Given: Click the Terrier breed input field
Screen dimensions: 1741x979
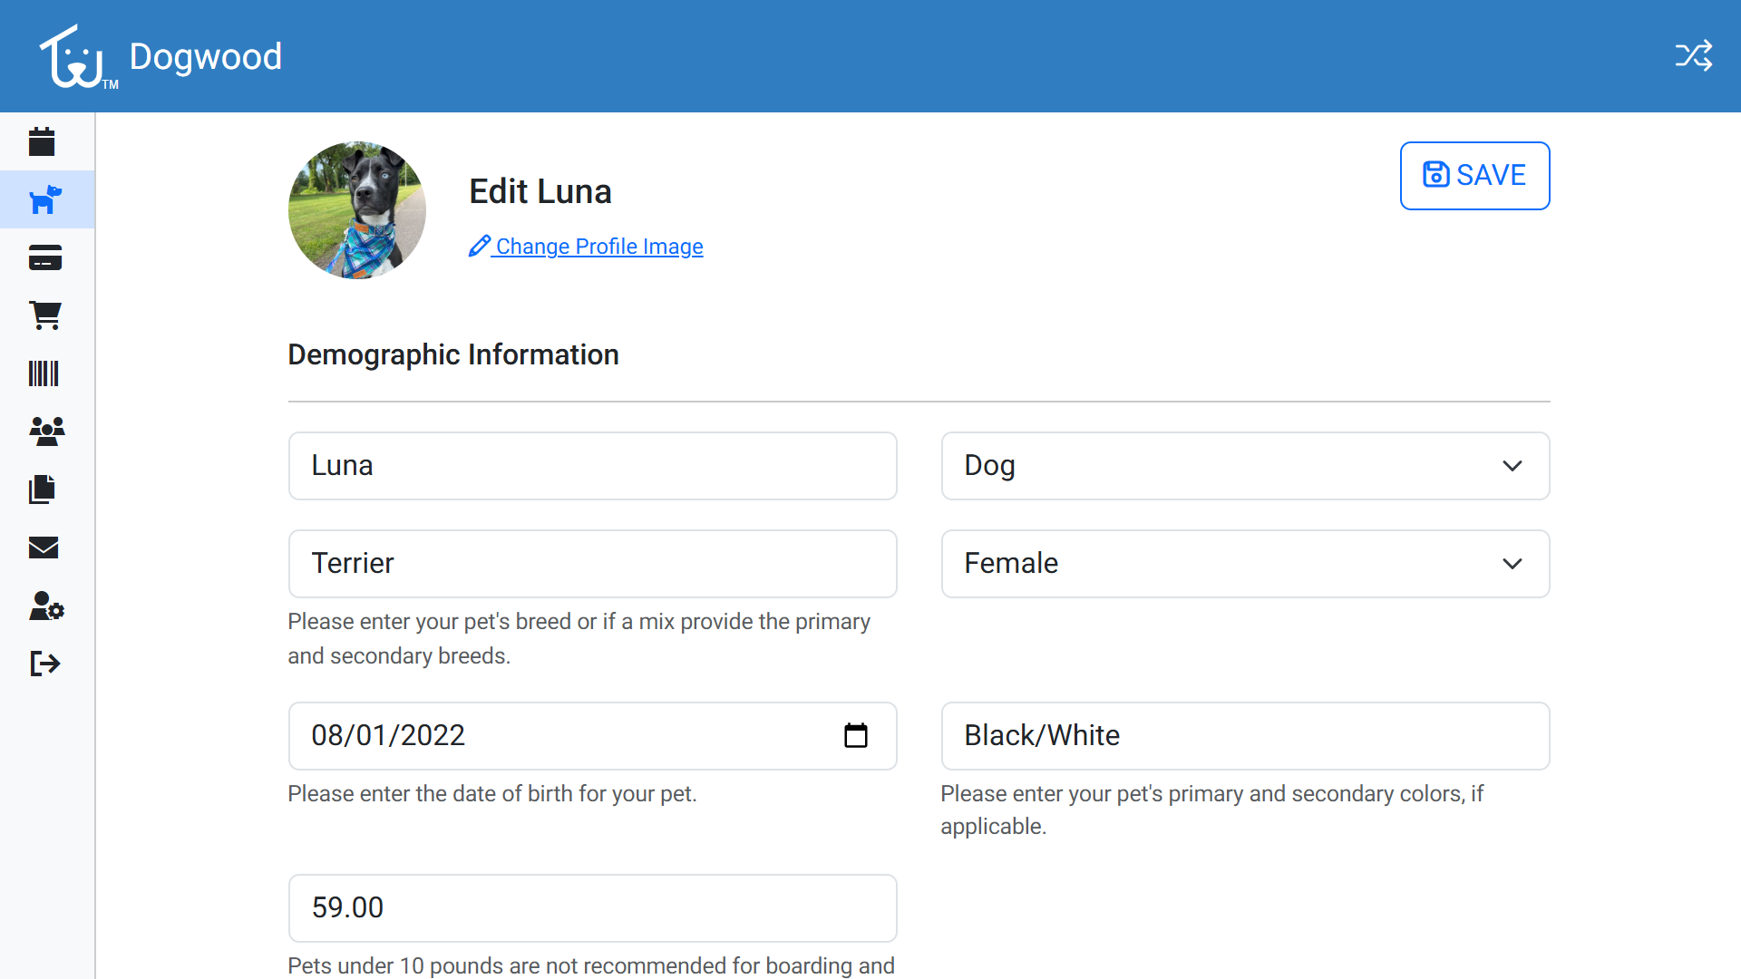Looking at the screenshot, I should 592,564.
